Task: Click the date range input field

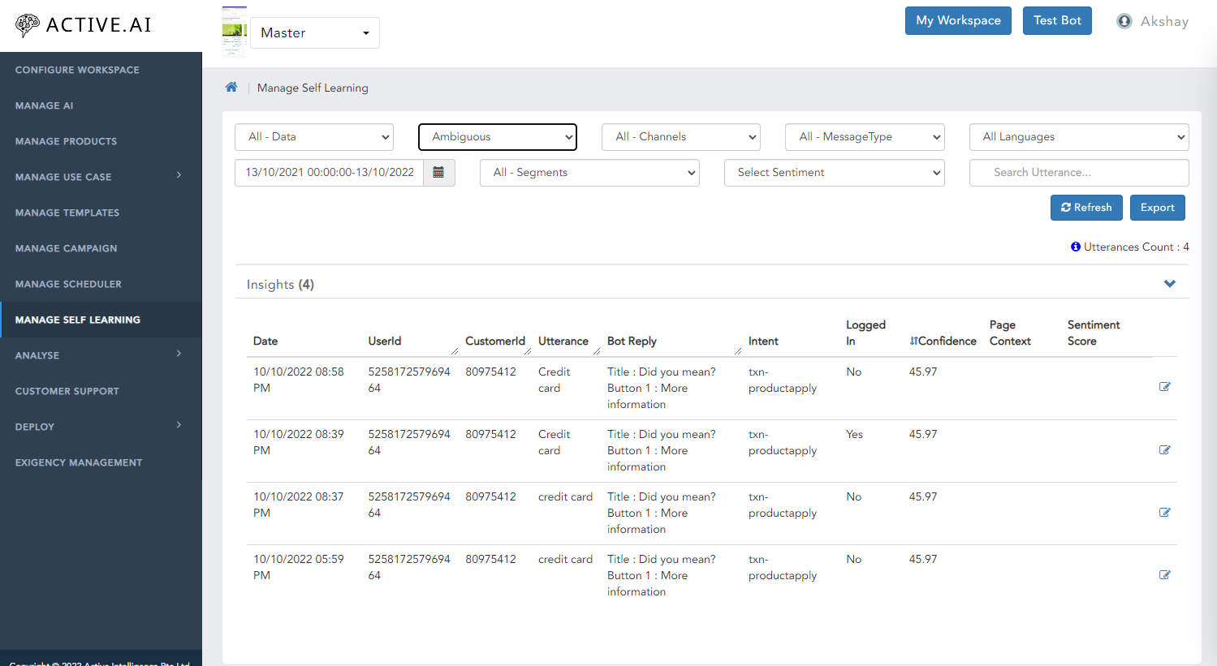Action: [x=329, y=173]
